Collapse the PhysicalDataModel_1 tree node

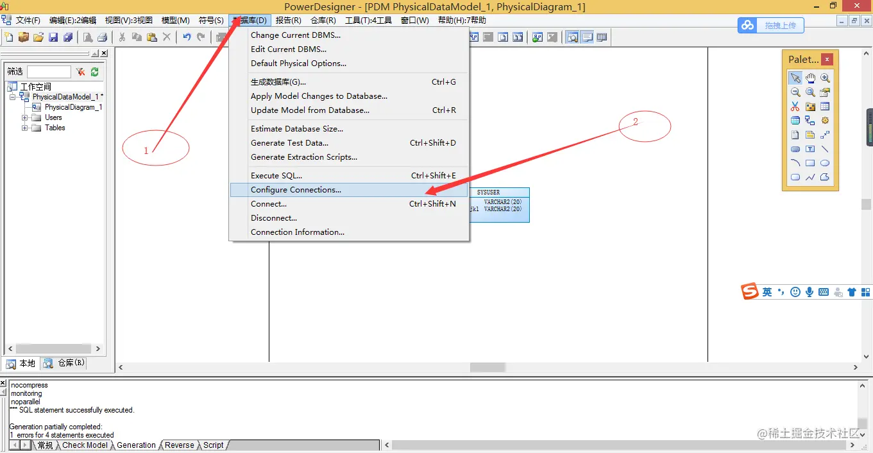[x=13, y=96]
